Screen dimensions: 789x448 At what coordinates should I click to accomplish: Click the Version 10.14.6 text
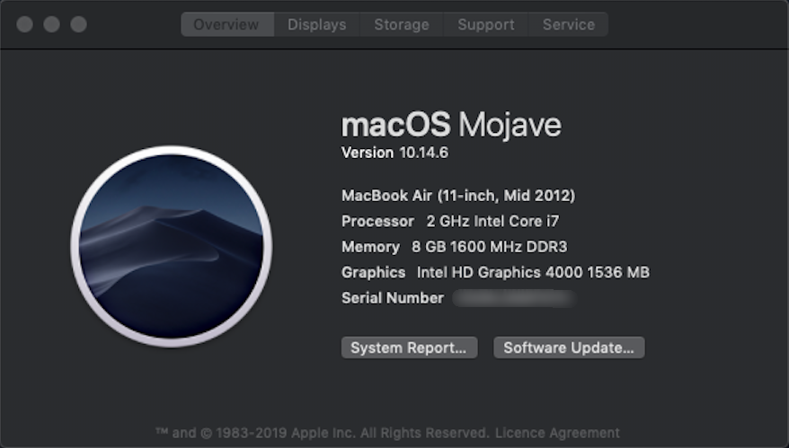[x=394, y=153]
